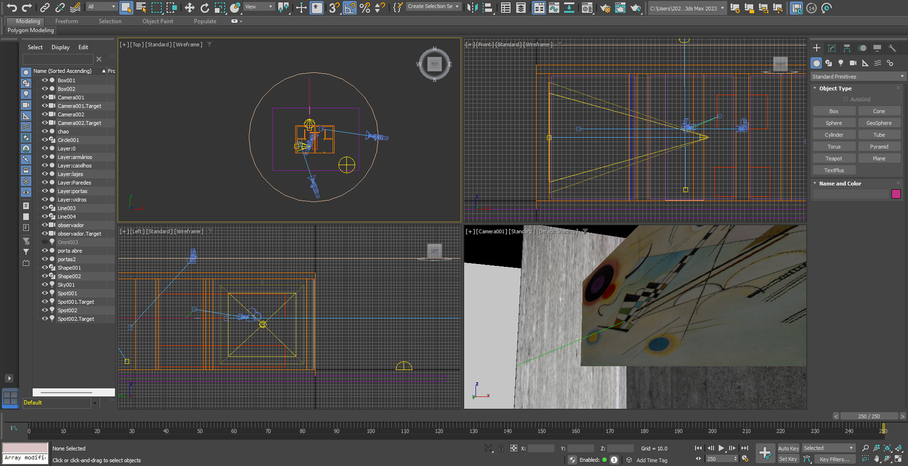Expand the selection filter All dropdown
This screenshot has width=908, height=466.
pos(101,7)
